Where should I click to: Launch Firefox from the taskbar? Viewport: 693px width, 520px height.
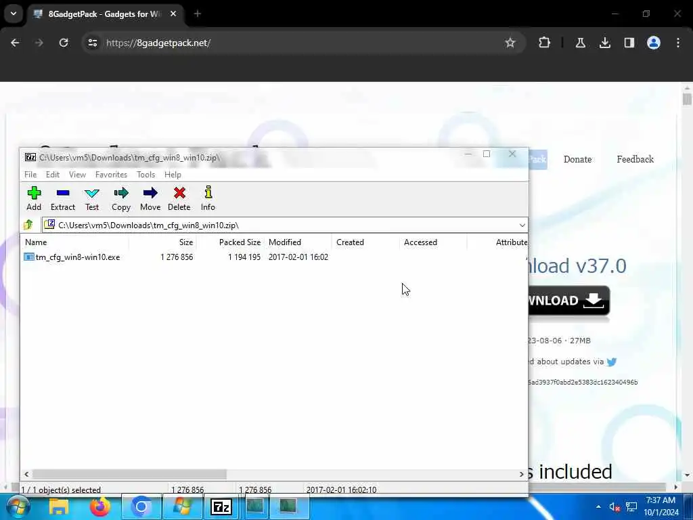(x=100, y=506)
